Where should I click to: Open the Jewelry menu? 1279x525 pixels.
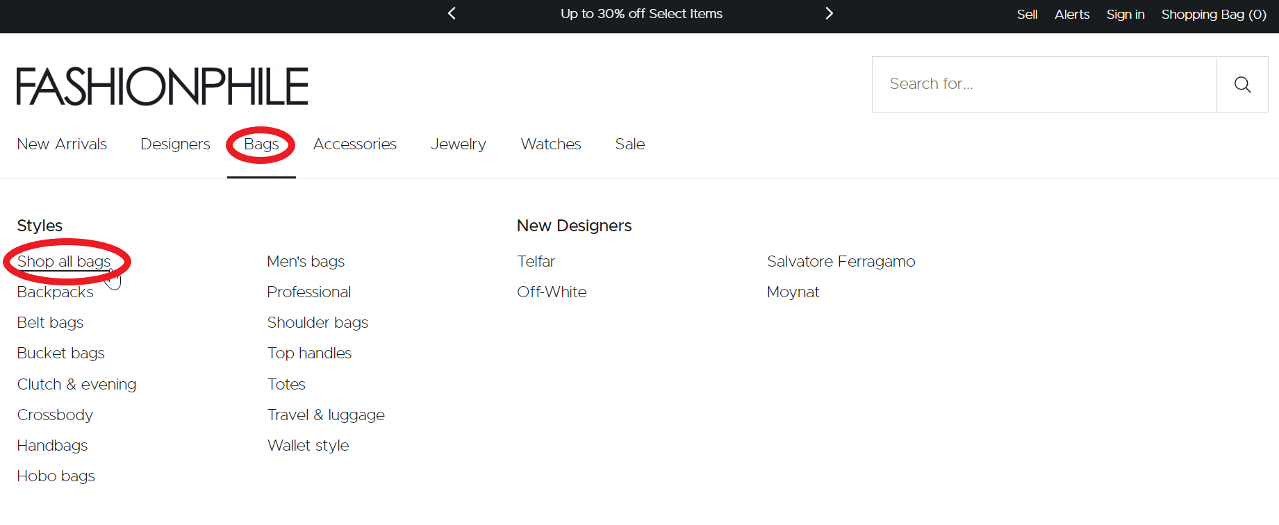coord(459,144)
